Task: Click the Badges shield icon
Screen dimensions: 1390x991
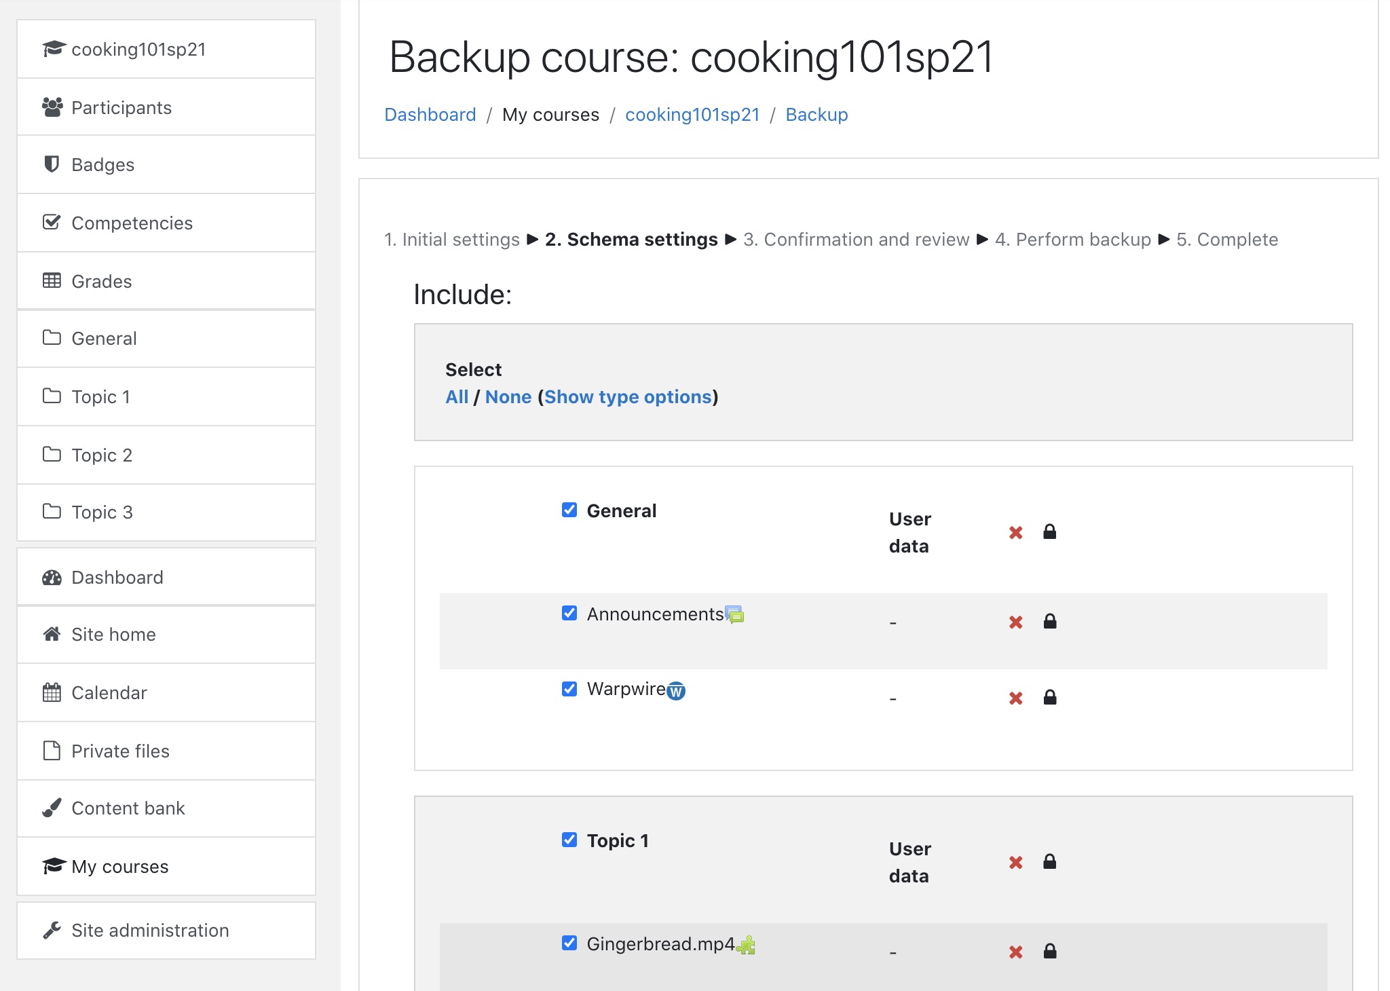Action: click(x=52, y=164)
